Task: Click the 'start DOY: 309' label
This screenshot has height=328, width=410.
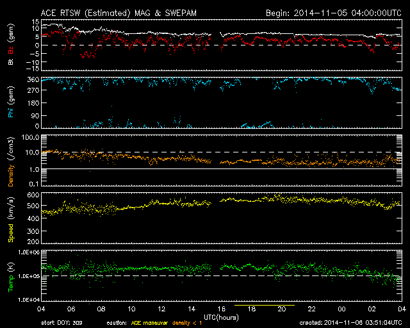Action: (x=61, y=322)
